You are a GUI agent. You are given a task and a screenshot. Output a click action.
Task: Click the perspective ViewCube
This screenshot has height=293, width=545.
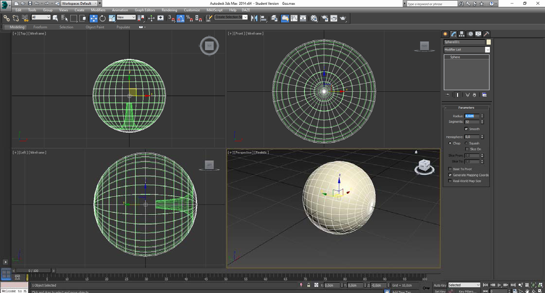pyautogui.click(x=424, y=166)
